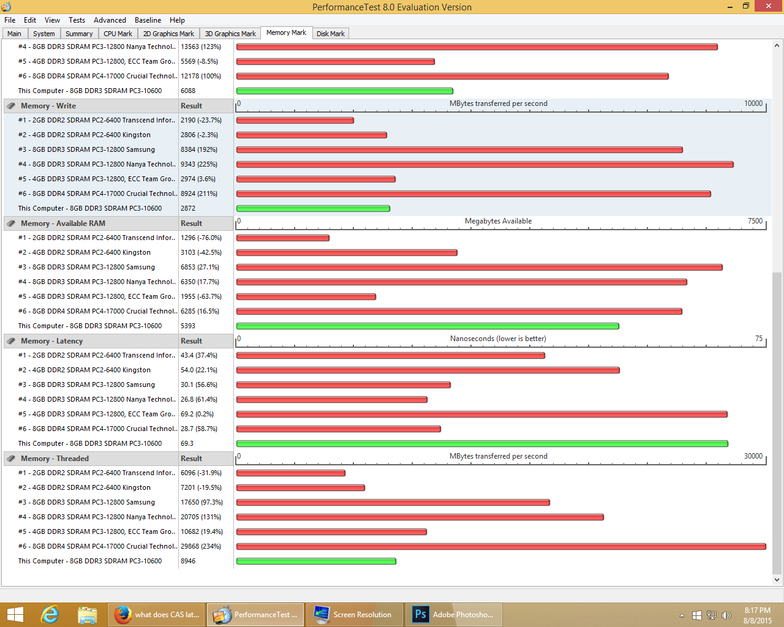Open the Tests menu

[77, 20]
